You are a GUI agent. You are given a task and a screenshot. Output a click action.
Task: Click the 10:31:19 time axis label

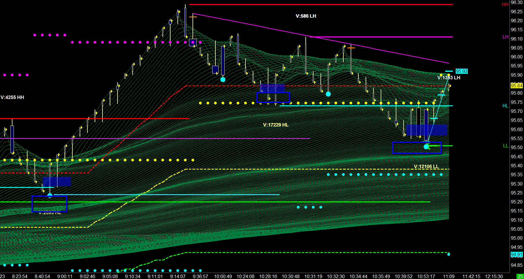coord(313,276)
